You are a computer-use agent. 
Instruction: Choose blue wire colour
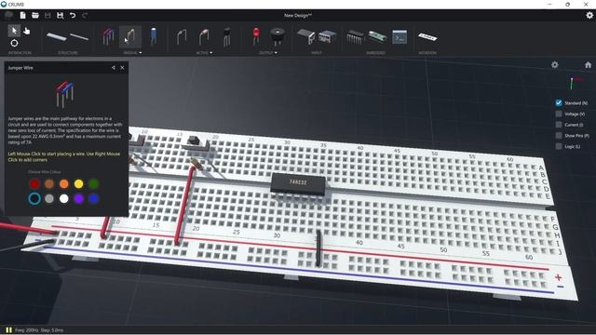point(93,198)
